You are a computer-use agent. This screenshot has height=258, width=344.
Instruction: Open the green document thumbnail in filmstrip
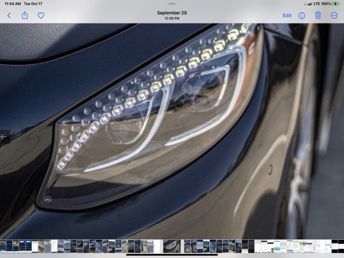(x=302, y=246)
